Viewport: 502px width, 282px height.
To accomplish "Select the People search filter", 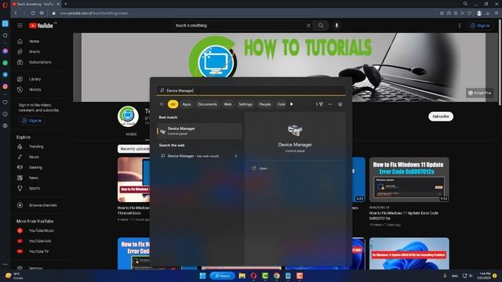I will 265,104.
